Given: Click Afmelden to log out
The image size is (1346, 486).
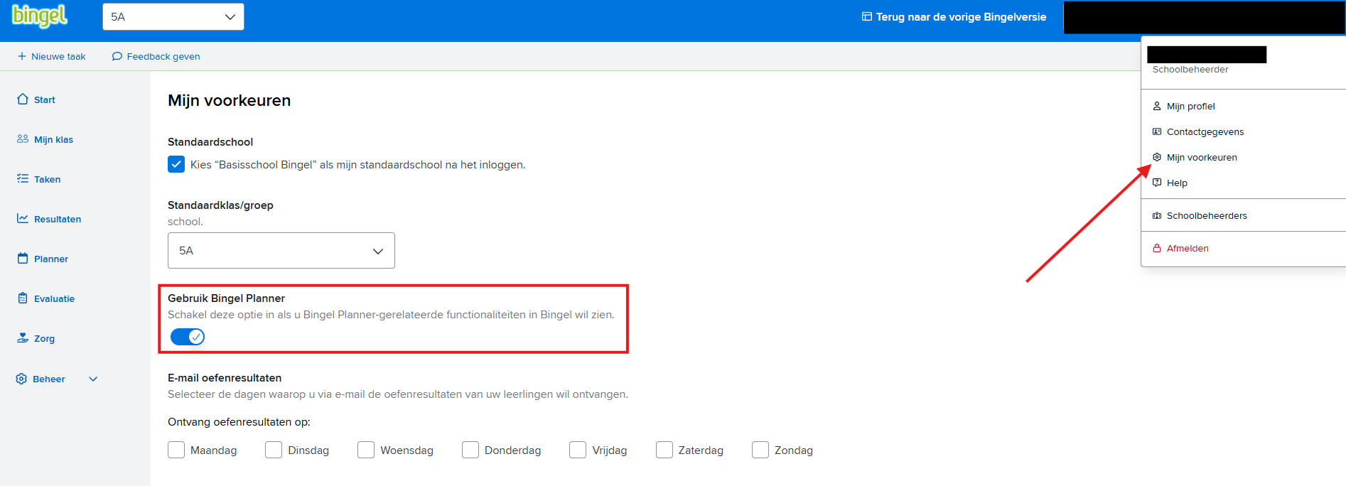Looking at the screenshot, I should [x=1187, y=248].
